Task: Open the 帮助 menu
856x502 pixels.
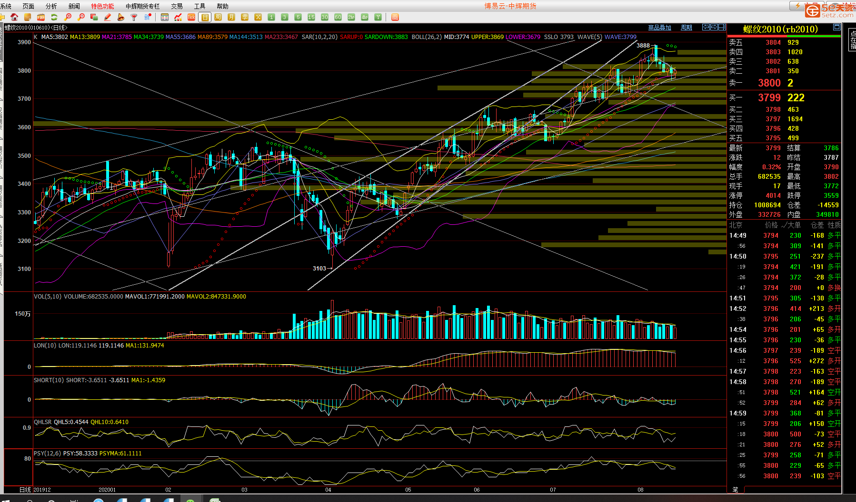Action: tap(223, 6)
